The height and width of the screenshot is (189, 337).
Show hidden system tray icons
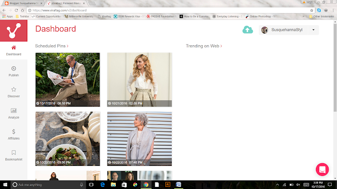coord(277,185)
